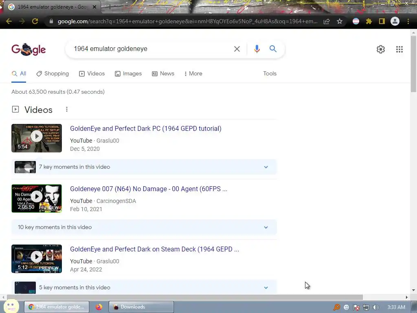Viewport: 417px width, 313px height.
Task: Open the More search categories menu
Action: (x=193, y=74)
